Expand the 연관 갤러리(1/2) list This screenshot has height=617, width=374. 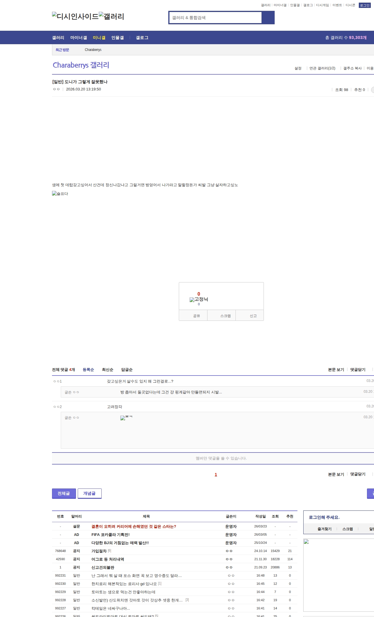click(322, 68)
